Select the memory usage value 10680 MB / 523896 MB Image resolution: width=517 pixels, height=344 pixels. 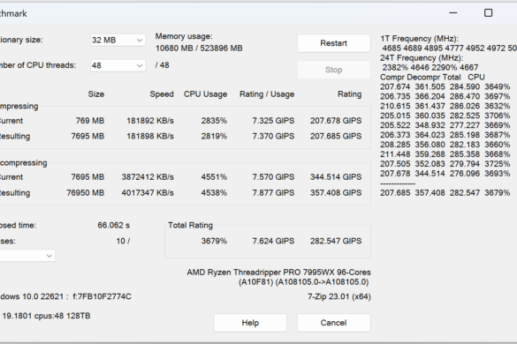[199, 49]
